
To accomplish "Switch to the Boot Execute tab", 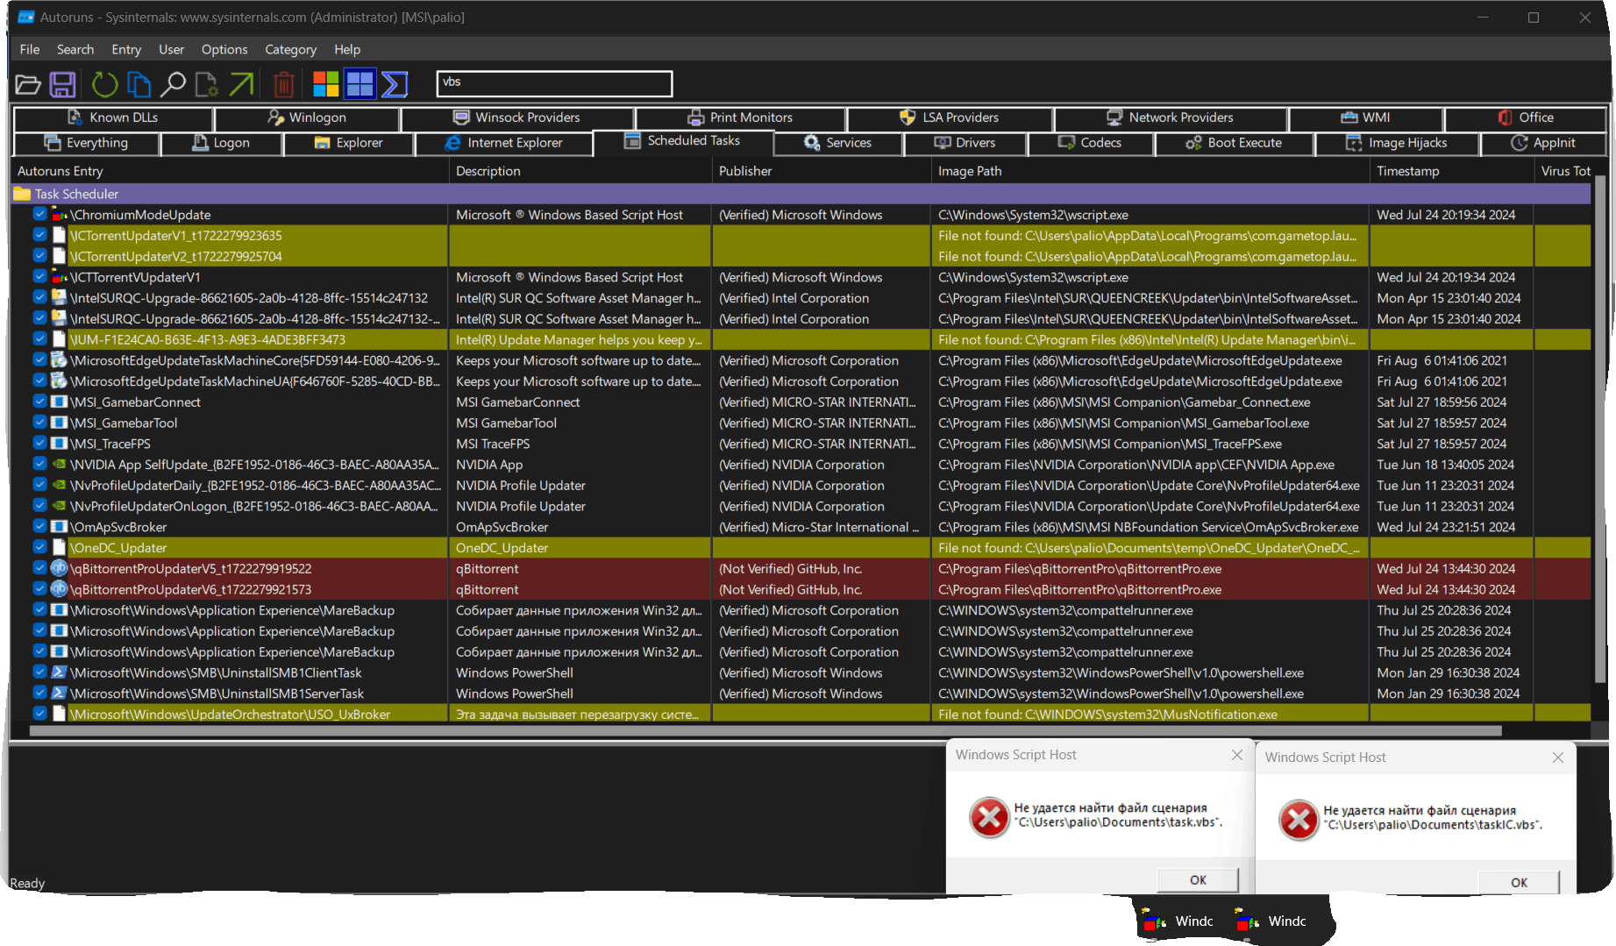I will tap(1234, 143).
